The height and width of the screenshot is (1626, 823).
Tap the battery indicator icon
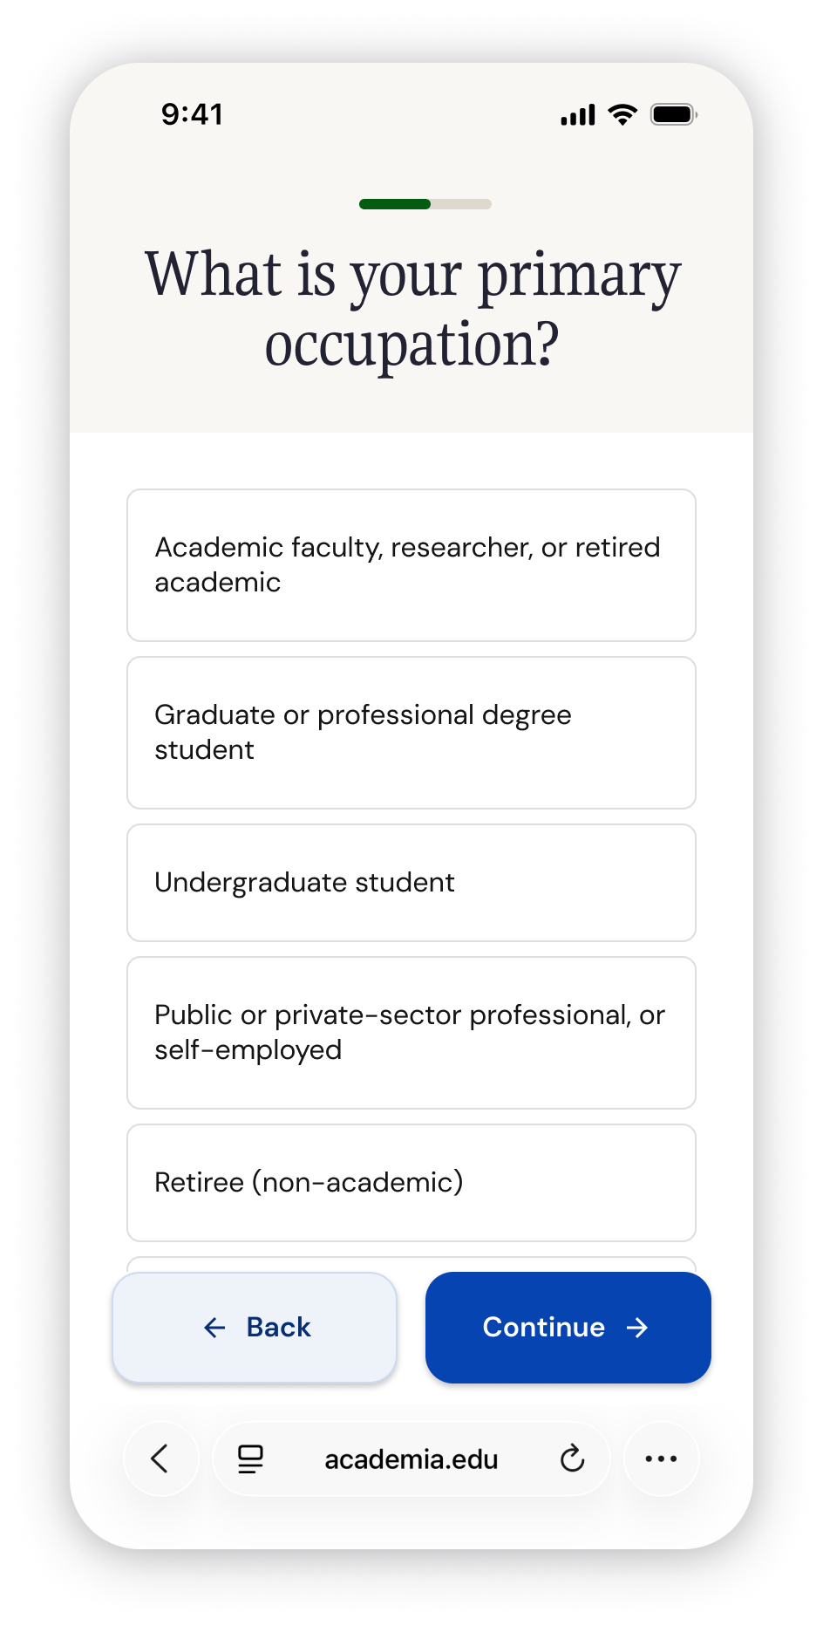pyautogui.click(x=673, y=114)
